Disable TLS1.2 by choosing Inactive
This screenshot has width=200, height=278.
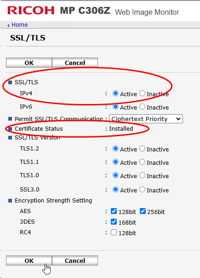coord(142,149)
